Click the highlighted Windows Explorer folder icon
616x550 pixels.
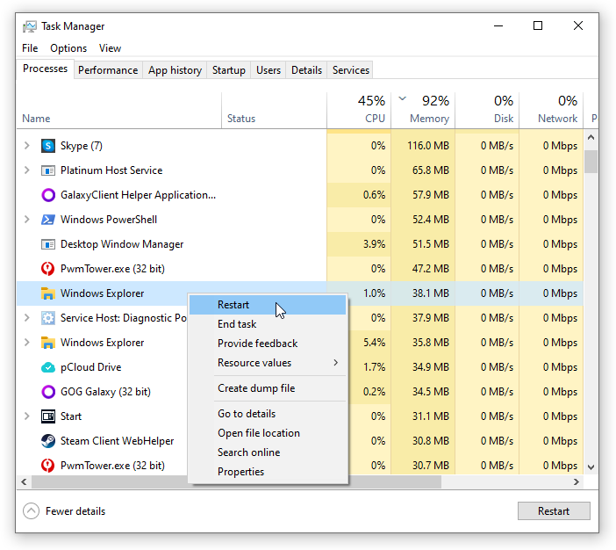48,293
